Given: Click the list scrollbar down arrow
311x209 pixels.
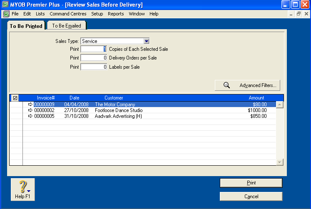Looking at the screenshot, I should (279, 162).
